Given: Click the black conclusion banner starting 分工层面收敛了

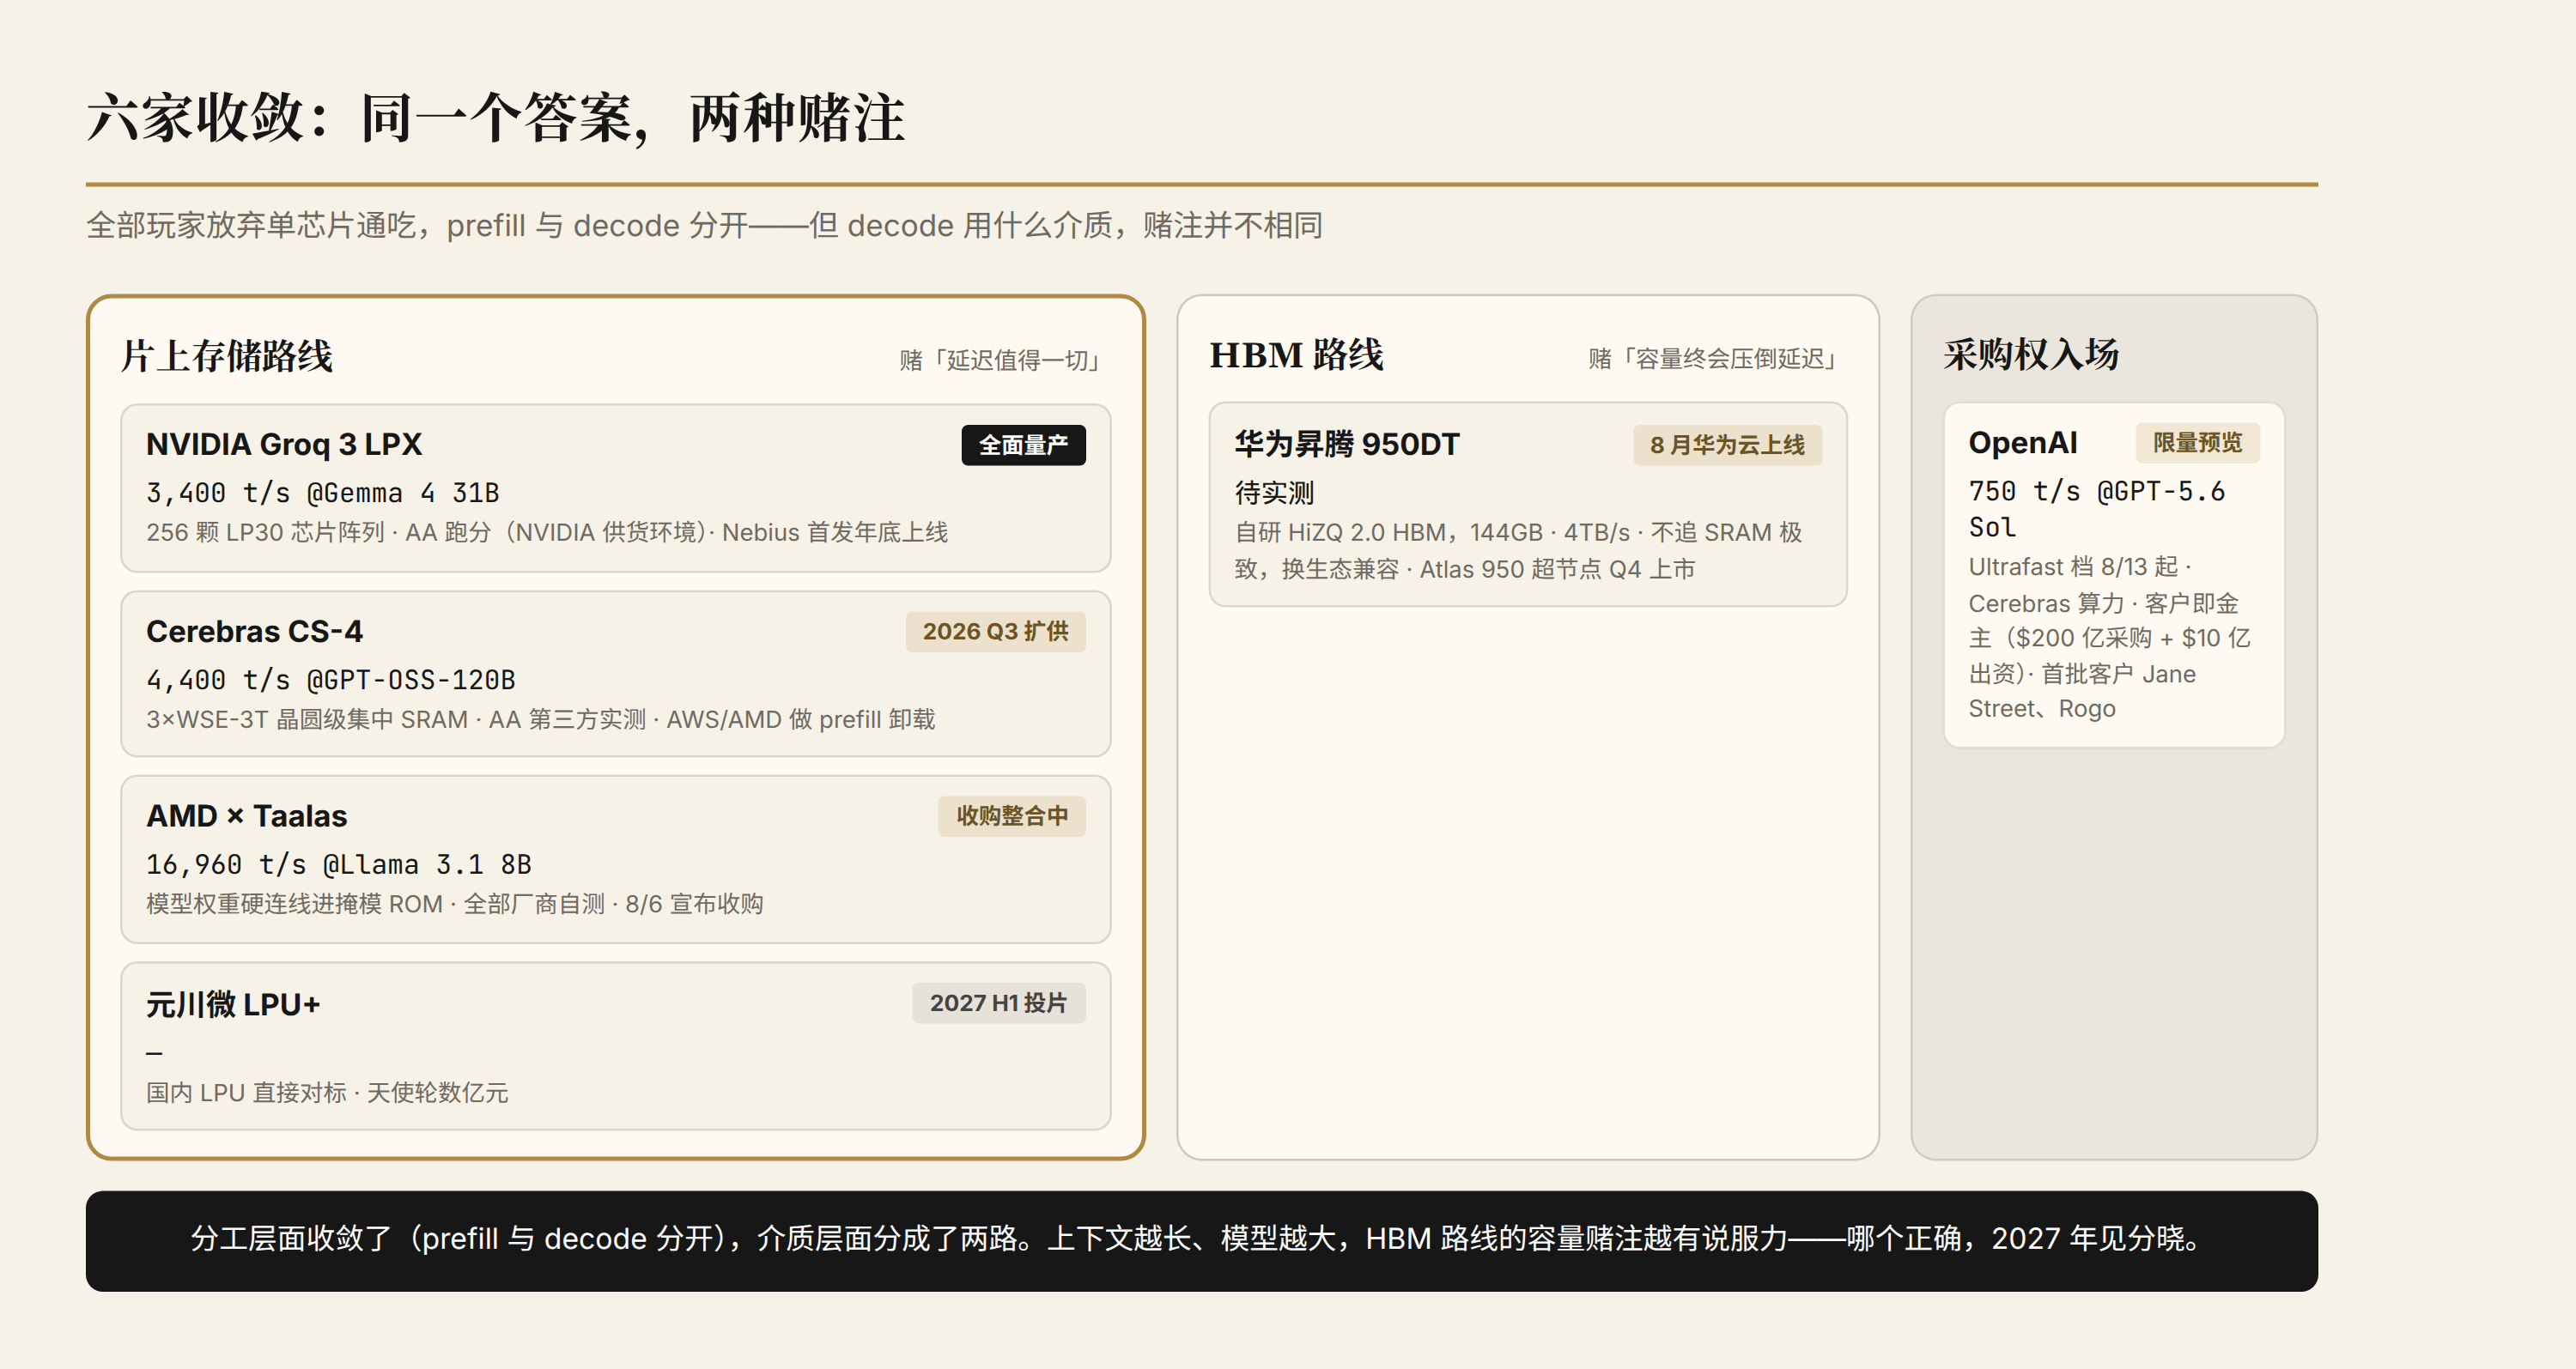Looking at the screenshot, I should (1201, 1240).
